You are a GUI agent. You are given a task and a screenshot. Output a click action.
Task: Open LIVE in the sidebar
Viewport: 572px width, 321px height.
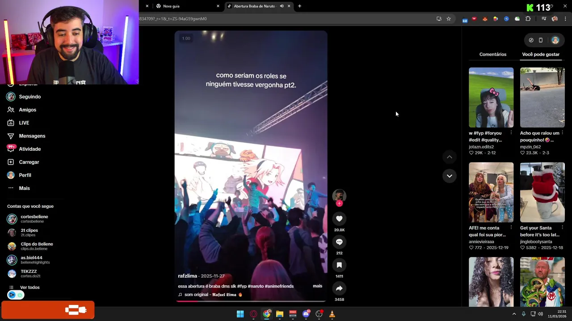coord(18,123)
